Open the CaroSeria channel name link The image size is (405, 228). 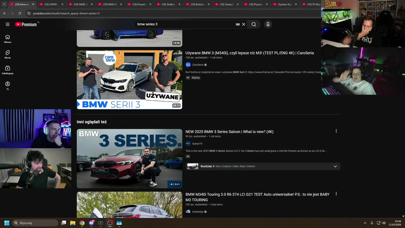[x=198, y=65]
